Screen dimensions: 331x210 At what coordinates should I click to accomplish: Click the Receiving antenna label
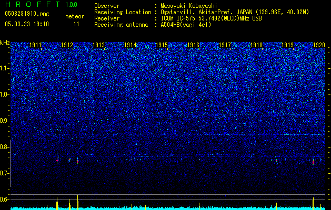click(121, 25)
